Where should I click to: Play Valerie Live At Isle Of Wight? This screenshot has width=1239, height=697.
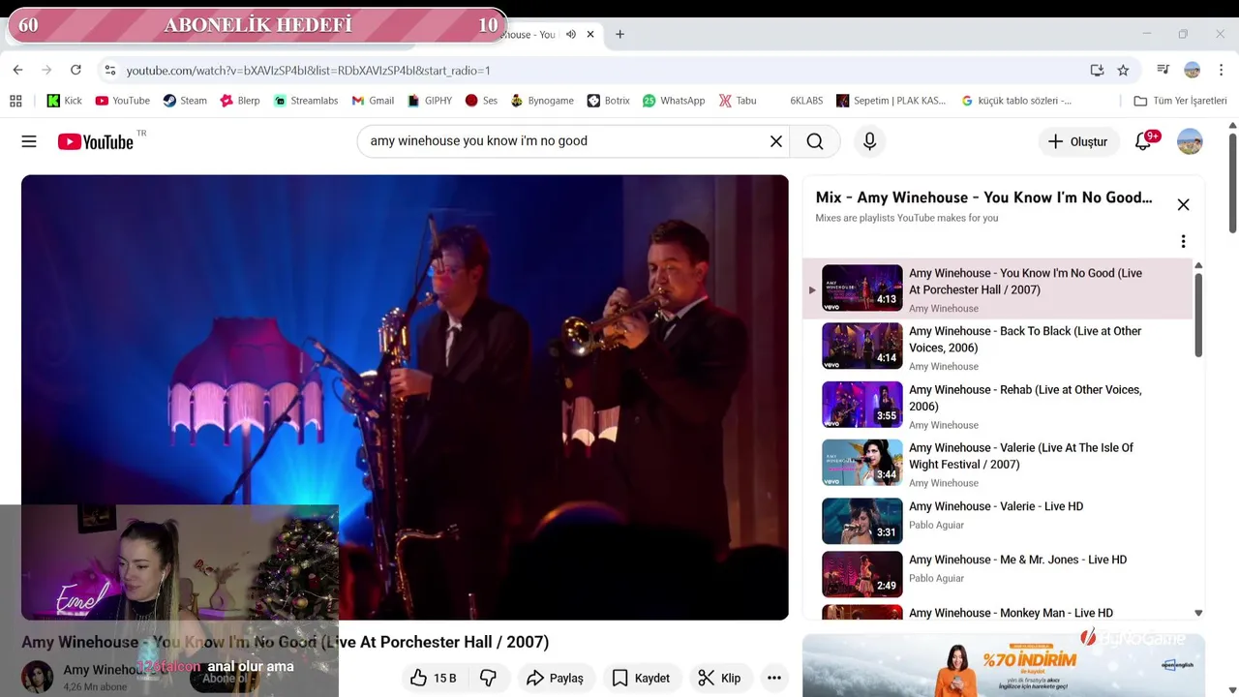(997, 463)
